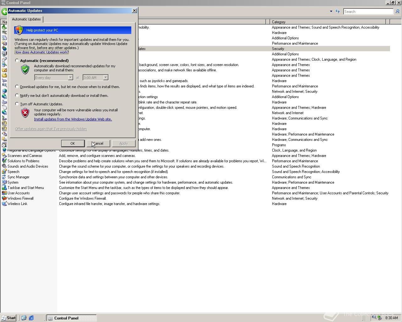The width and height of the screenshot is (402, 322).
Task: Launch Internet Explorer from Quick Launch
Action: click(31, 318)
